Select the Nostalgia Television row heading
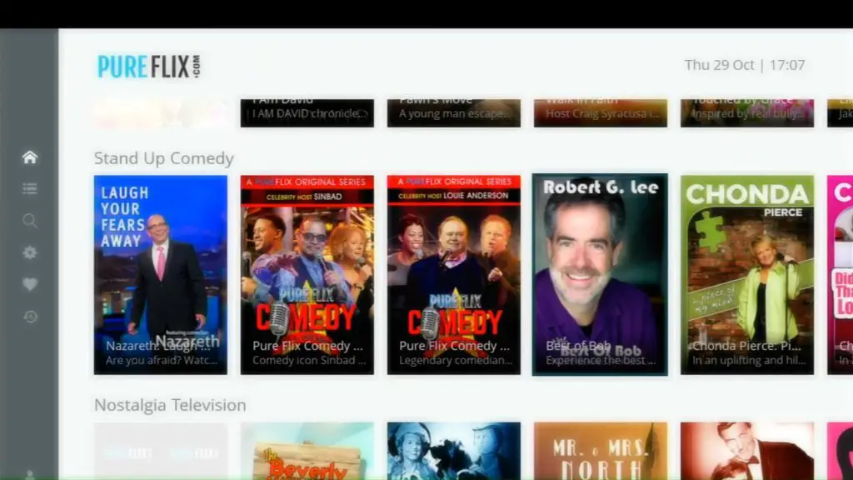853x480 pixels. [170, 405]
